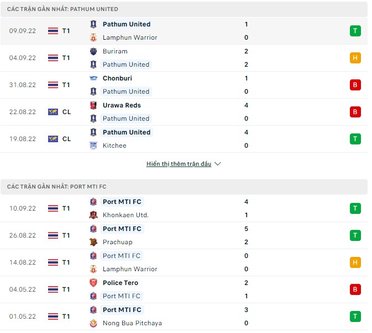This screenshot has height=333, width=372.
Task: Click the Prachuap club crest icon
Action: pos(93,242)
